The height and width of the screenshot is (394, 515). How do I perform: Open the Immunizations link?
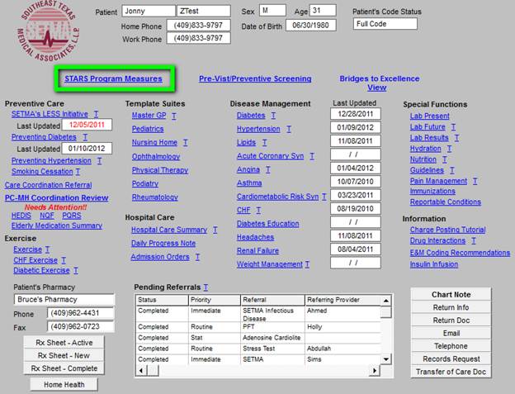coord(432,192)
